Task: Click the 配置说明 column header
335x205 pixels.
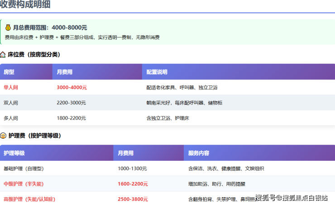Action: [x=157, y=72]
